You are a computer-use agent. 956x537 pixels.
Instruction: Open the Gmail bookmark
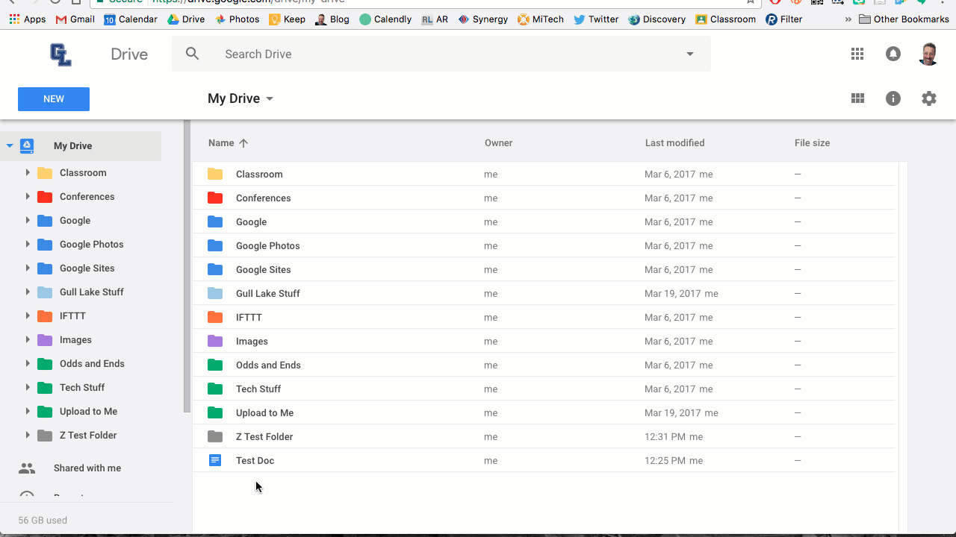[x=75, y=19]
